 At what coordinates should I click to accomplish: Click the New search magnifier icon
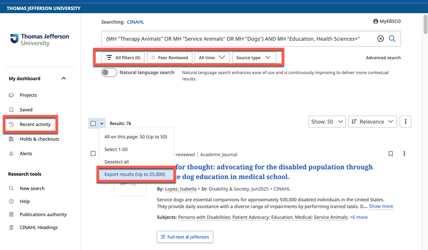[11, 188]
